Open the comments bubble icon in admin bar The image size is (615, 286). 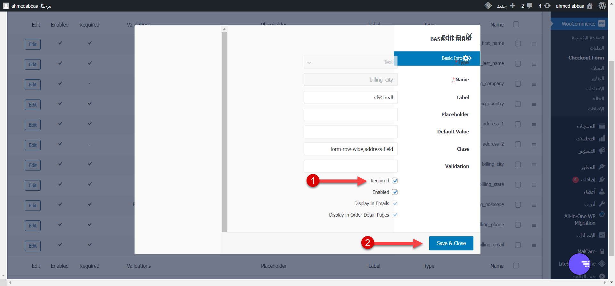pyautogui.click(x=529, y=6)
